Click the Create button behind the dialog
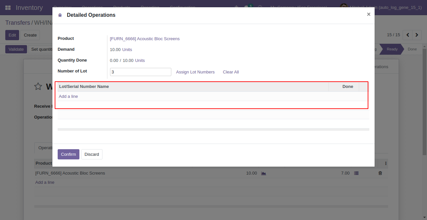 click(x=30, y=35)
